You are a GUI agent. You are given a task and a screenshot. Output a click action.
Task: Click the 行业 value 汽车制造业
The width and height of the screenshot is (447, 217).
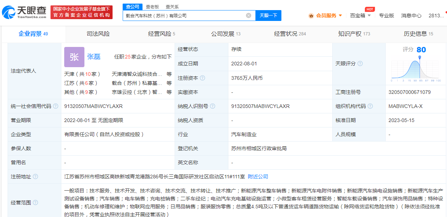pos(244,134)
